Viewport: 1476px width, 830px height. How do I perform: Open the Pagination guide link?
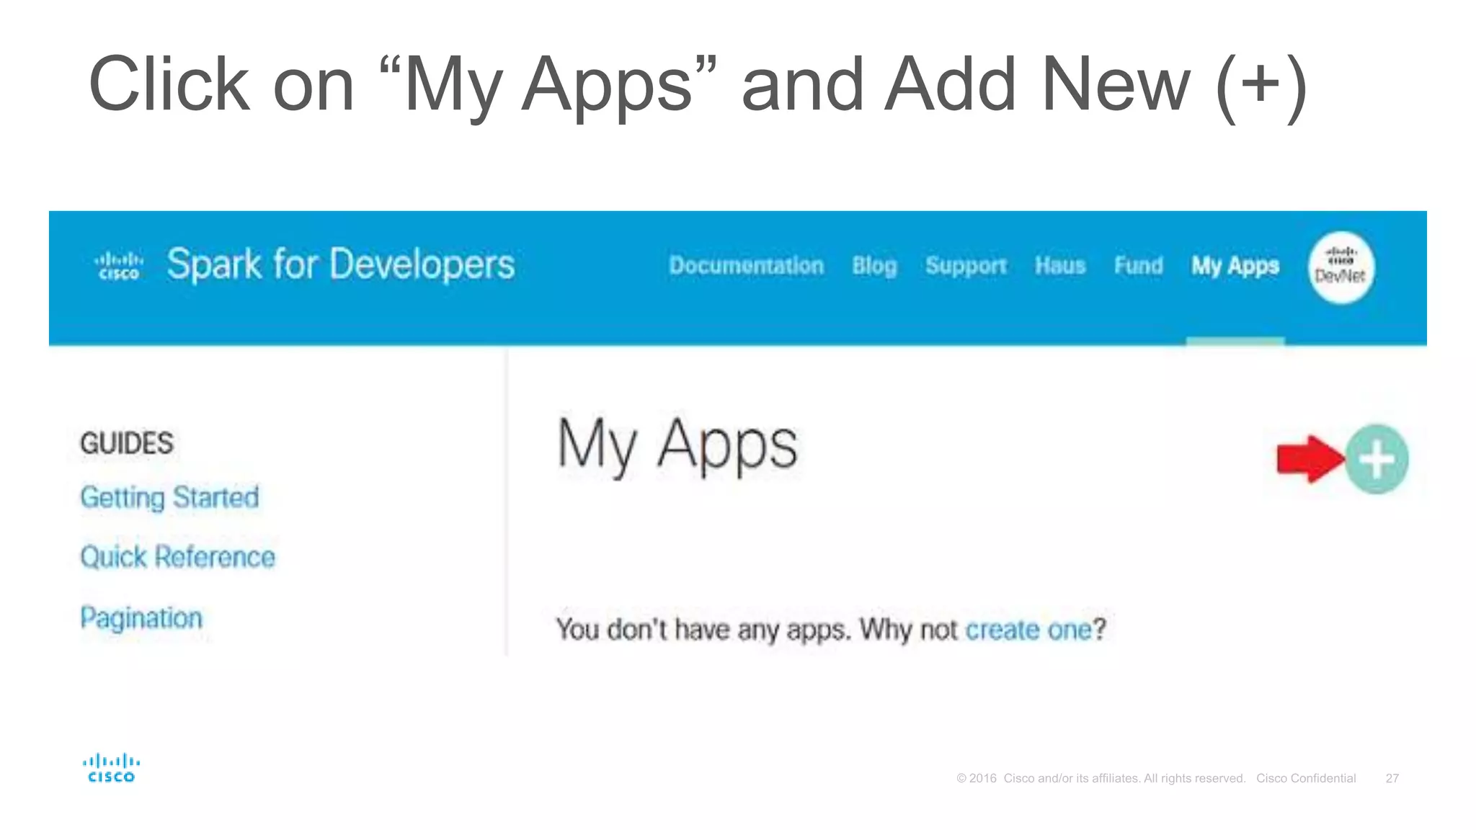click(141, 618)
